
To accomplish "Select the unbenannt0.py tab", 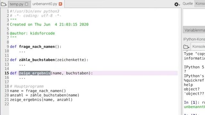I will click(x=45, y=4).
